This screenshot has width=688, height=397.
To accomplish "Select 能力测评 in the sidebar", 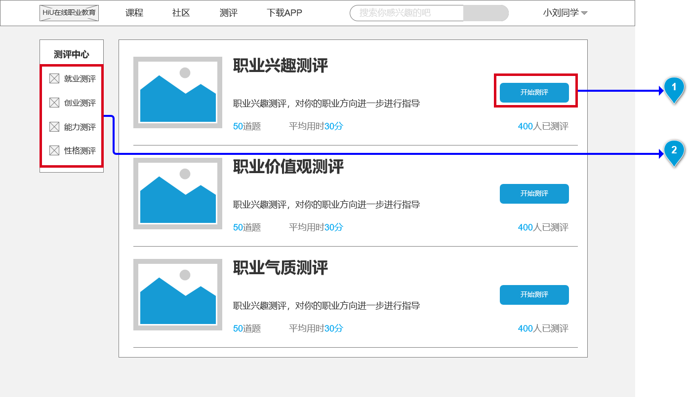I will pos(80,127).
